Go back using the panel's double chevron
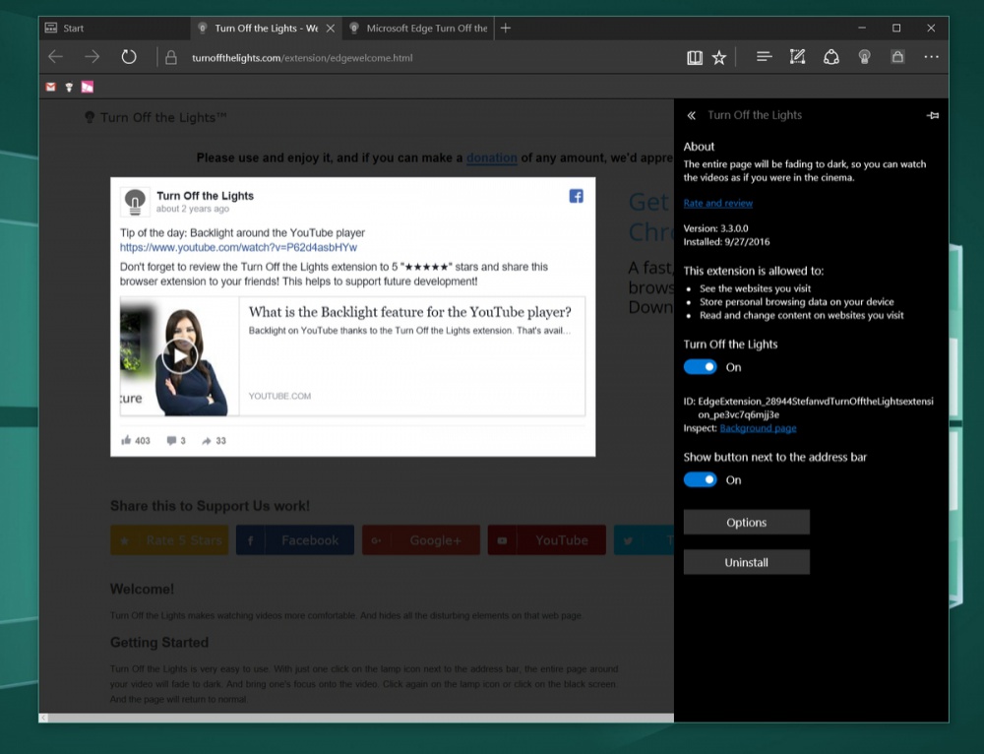The height and width of the screenshot is (754, 984). (x=691, y=115)
